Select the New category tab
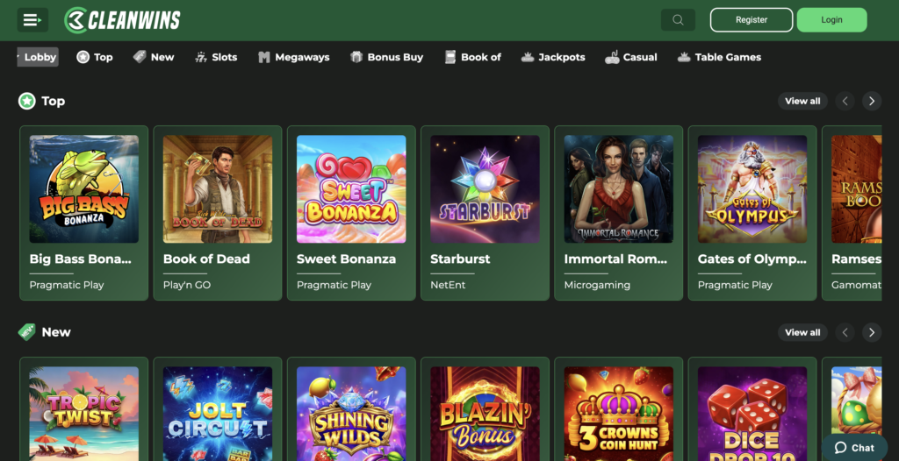899x461 pixels. (154, 57)
